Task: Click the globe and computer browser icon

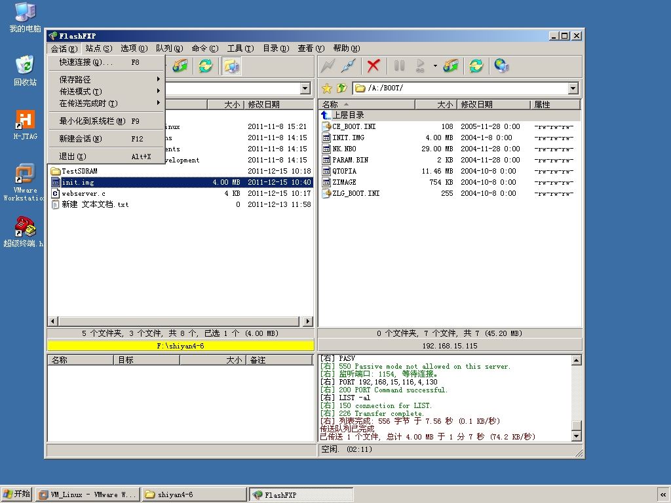Action: pyautogui.click(x=501, y=66)
